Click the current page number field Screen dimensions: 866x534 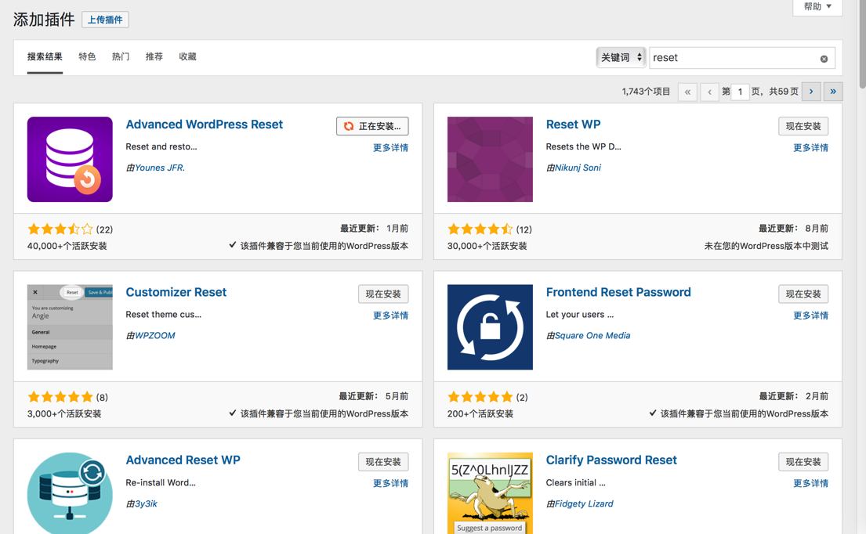pyautogui.click(x=740, y=92)
